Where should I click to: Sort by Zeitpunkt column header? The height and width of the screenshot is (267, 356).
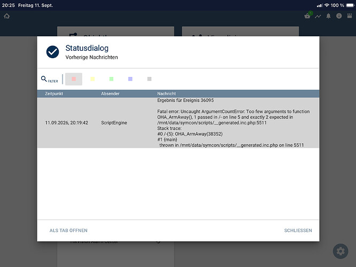coord(54,93)
